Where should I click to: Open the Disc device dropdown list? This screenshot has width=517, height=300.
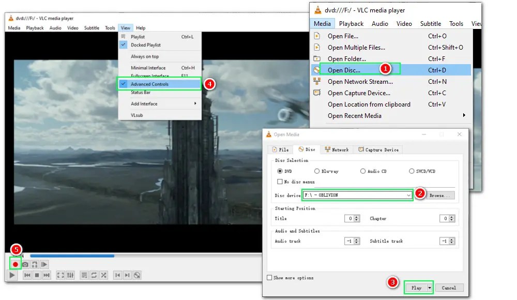(409, 195)
